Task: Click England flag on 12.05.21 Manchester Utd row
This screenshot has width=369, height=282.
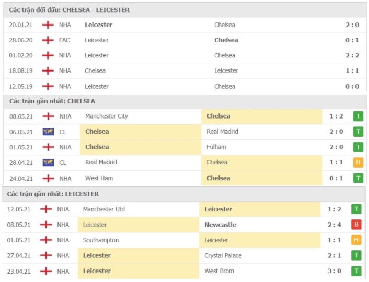Action: (46, 209)
